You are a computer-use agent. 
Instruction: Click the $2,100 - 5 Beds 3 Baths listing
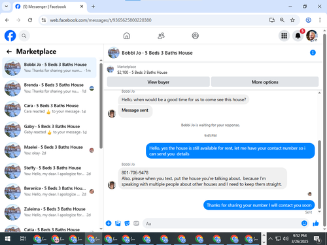[142, 73]
